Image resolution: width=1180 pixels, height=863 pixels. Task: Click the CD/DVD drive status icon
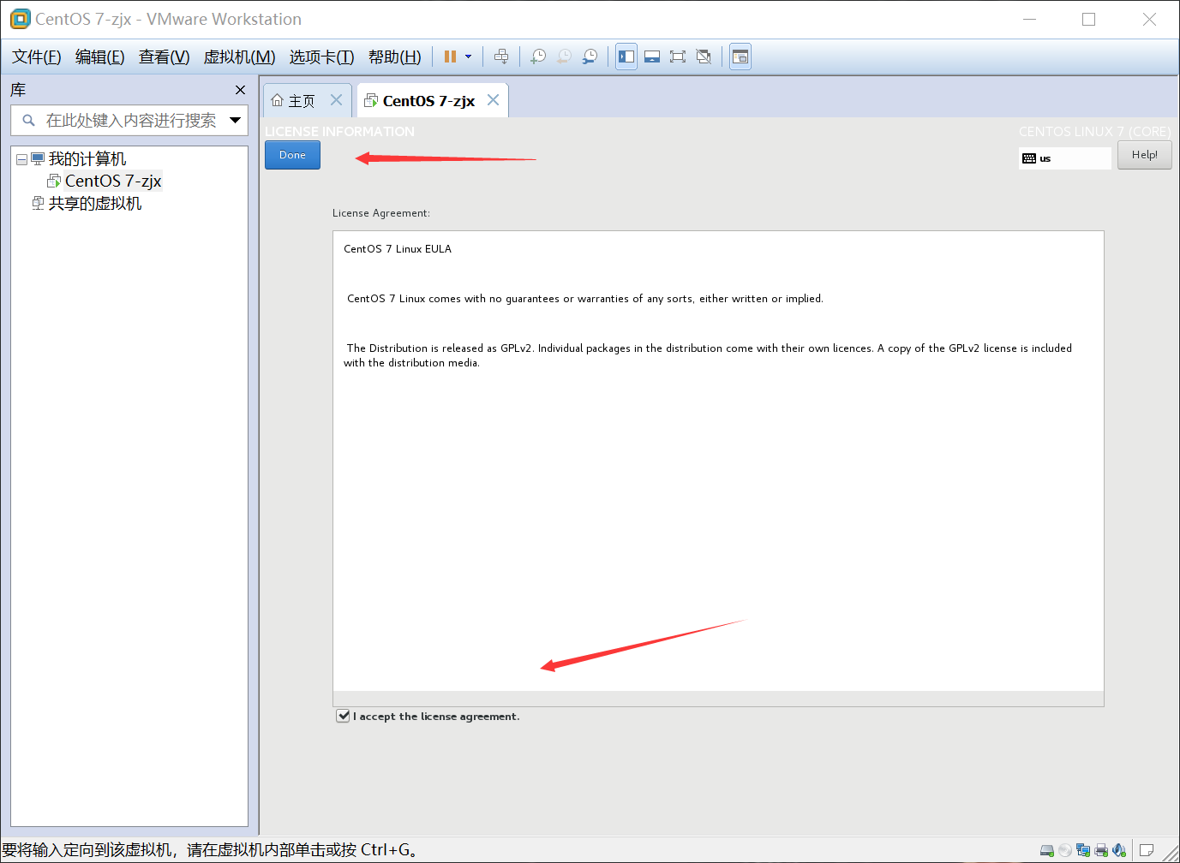point(1065,850)
